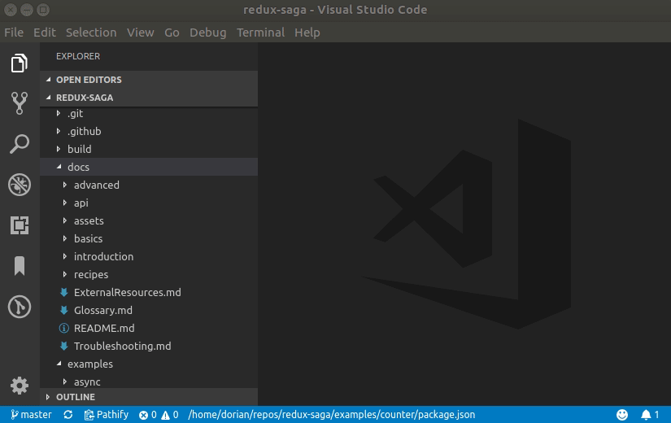This screenshot has width=671, height=423.
Task: Open the Terminal menu
Action: [x=260, y=33]
